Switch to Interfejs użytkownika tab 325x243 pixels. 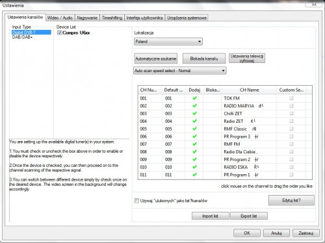(144, 18)
